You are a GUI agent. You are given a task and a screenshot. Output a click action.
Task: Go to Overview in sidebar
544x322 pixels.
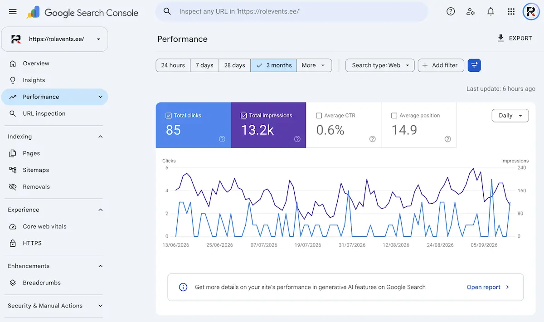tap(55, 63)
